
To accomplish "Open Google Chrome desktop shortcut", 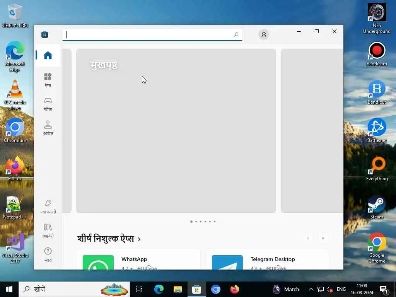I will (x=377, y=248).
